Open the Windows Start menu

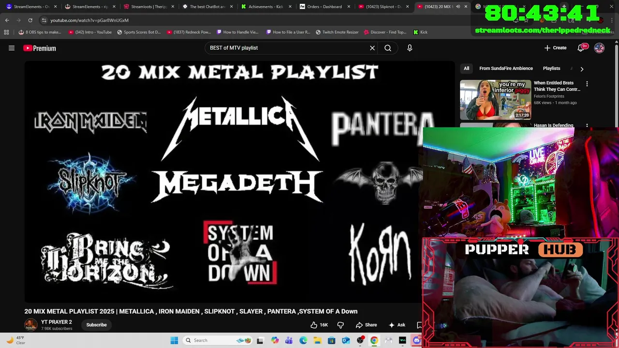point(174,340)
